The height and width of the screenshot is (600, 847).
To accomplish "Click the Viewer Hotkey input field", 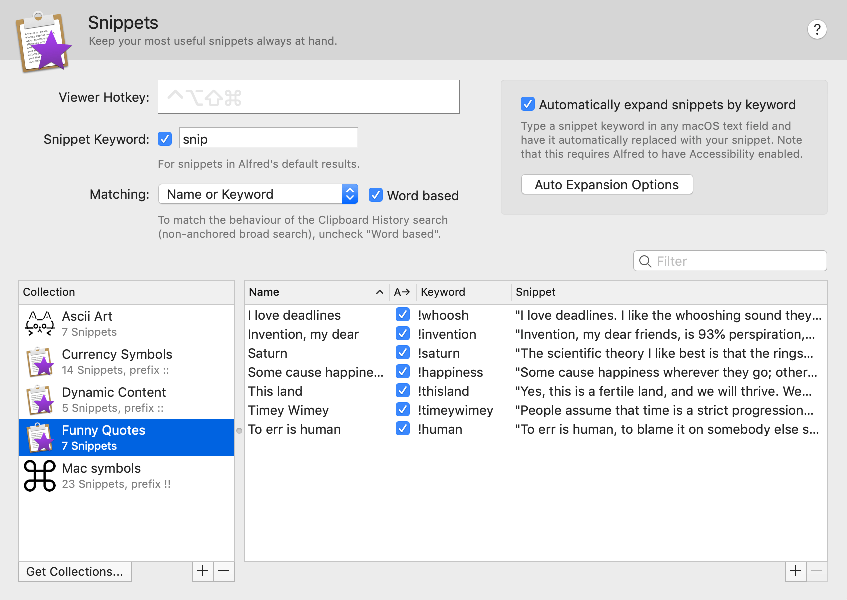I will [x=308, y=96].
